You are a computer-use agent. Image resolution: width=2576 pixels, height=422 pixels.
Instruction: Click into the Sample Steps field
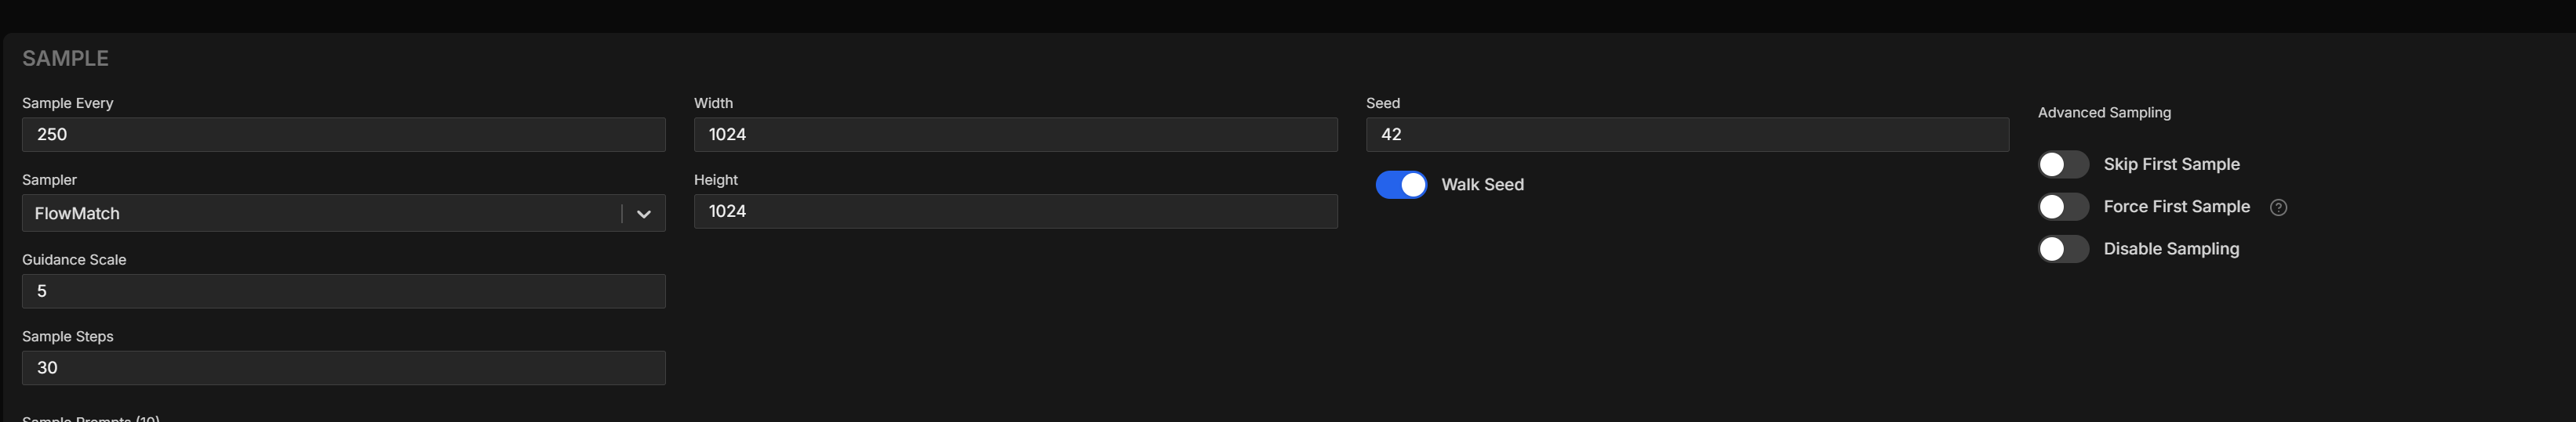[343, 368]
